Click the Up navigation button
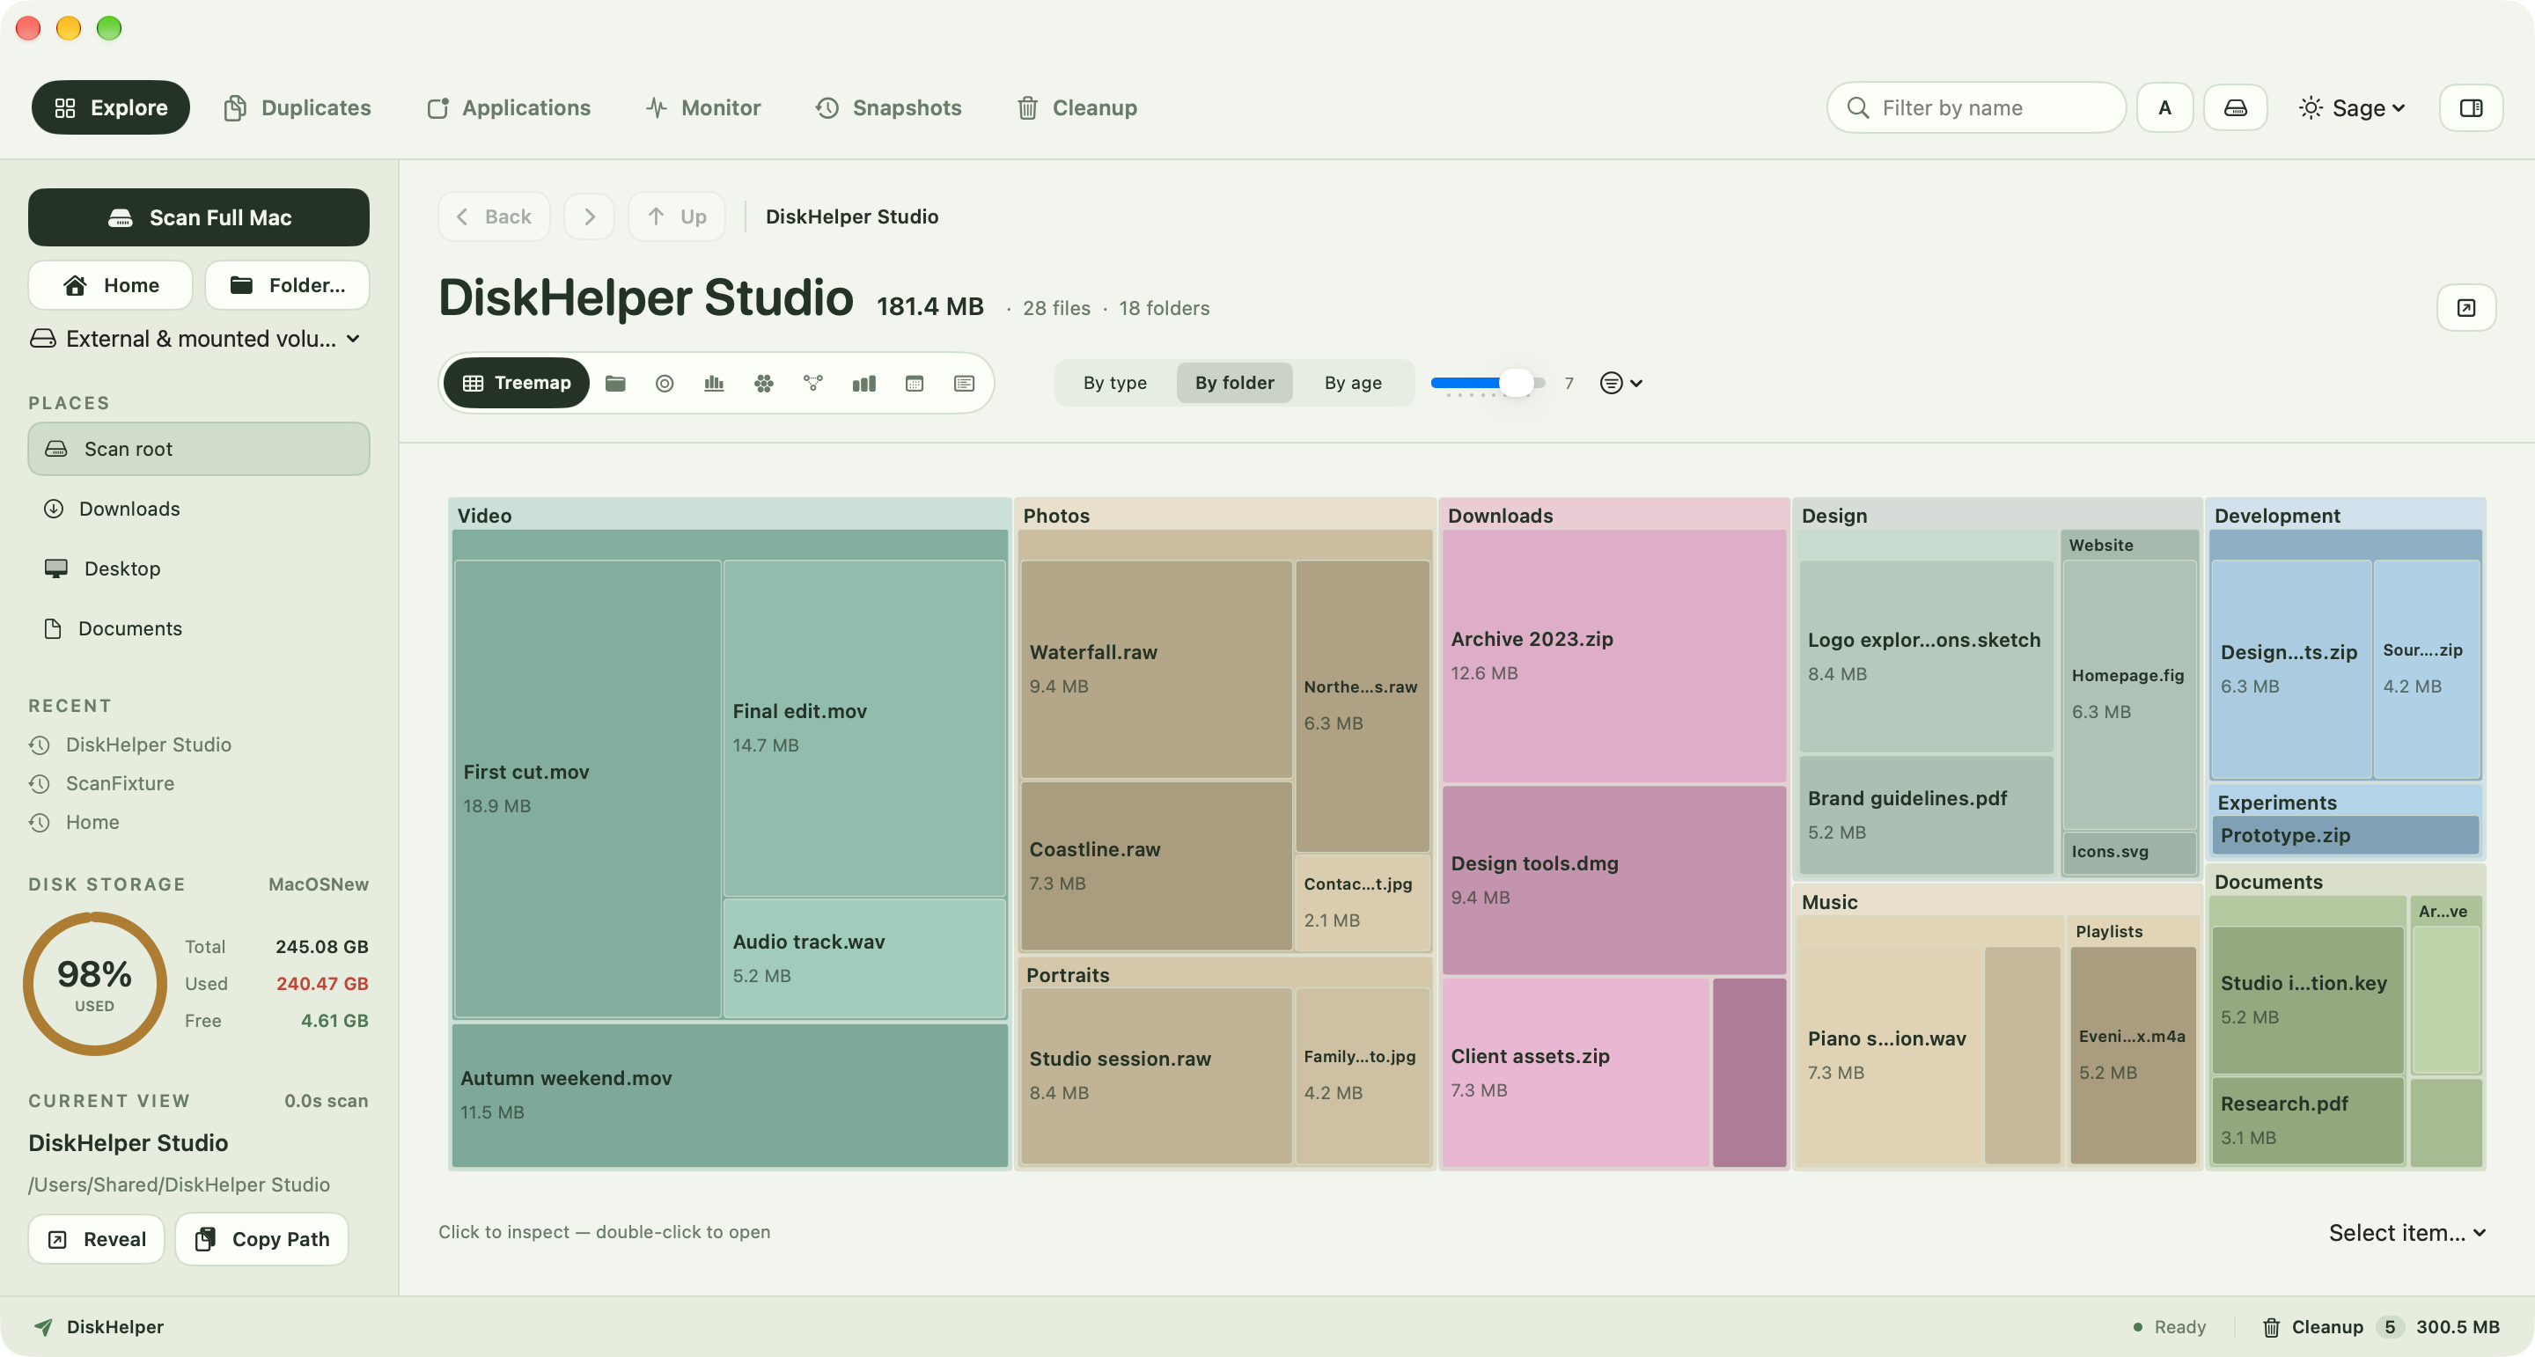The width and height of the screenshot is (2535, 1357). [x=677, y=216]
